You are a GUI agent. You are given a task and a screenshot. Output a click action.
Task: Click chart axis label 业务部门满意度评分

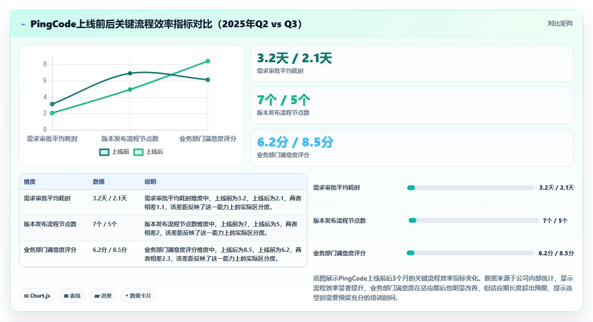click(x=208, y=139)
